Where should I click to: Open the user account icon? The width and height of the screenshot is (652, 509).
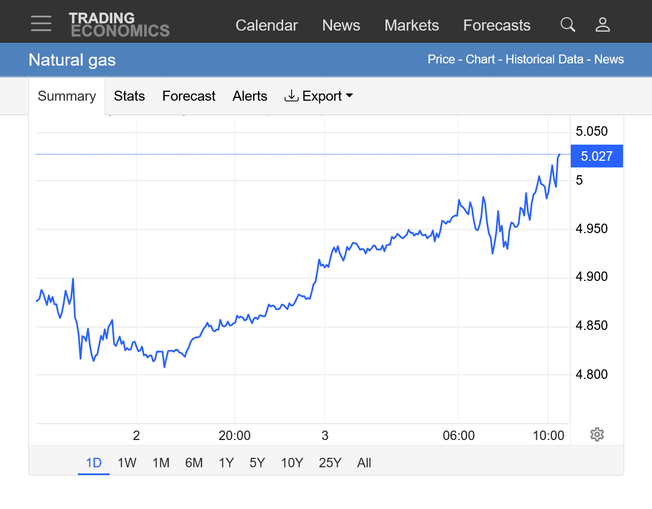click(602, 24)
